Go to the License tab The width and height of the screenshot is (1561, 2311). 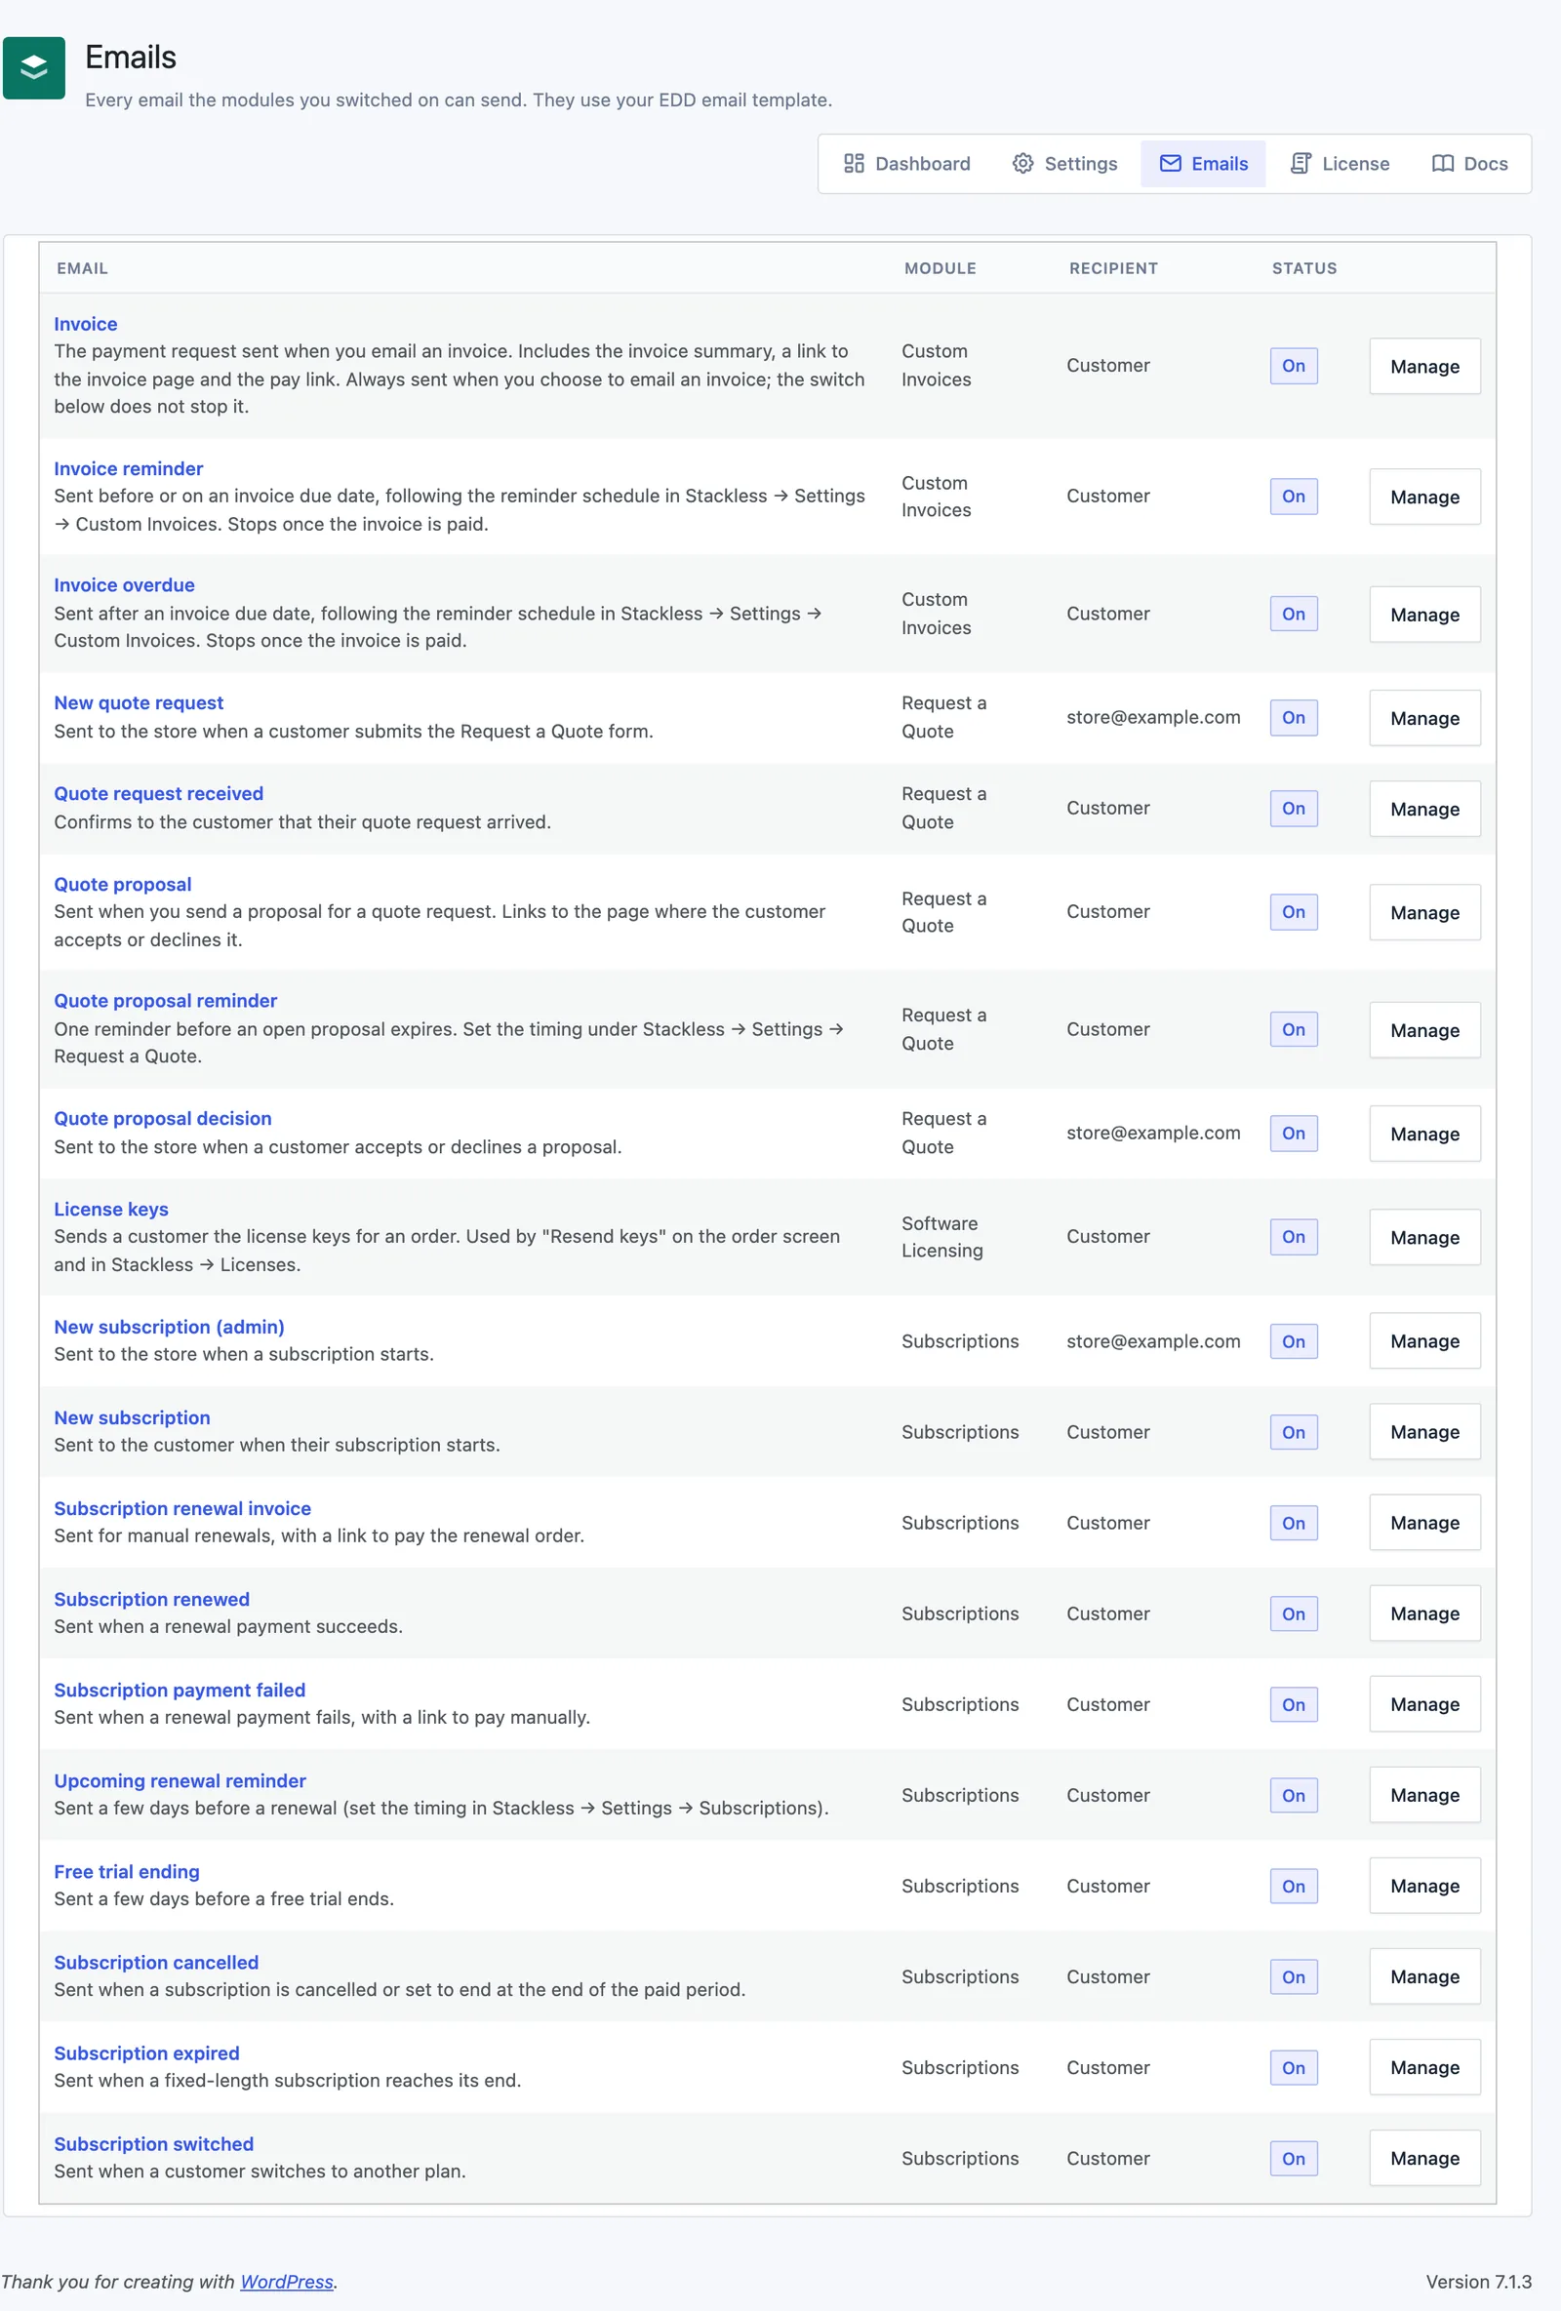pos(1340,163)
